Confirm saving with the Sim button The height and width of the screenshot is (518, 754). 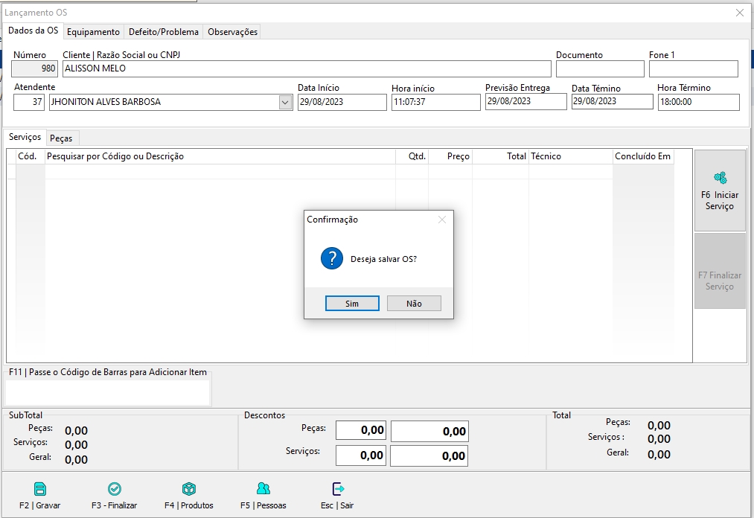point(352,304)
